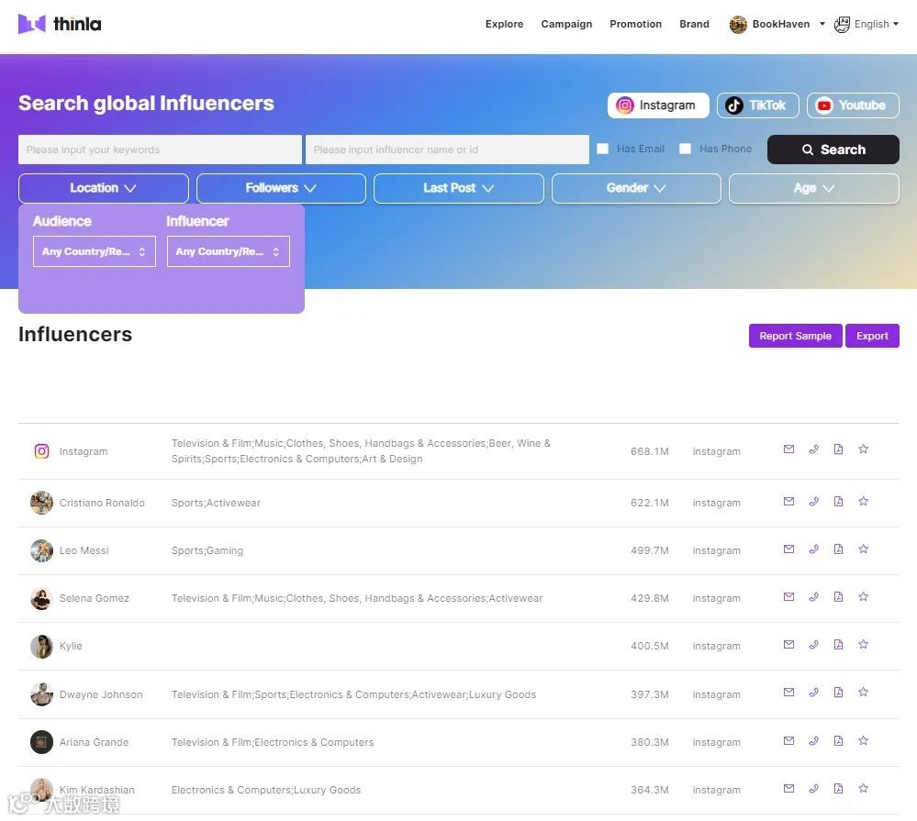Enable the Has Phone checkbox
This screenshot has height=821, width=917.
pyautogui.click(x=685, y=149)
